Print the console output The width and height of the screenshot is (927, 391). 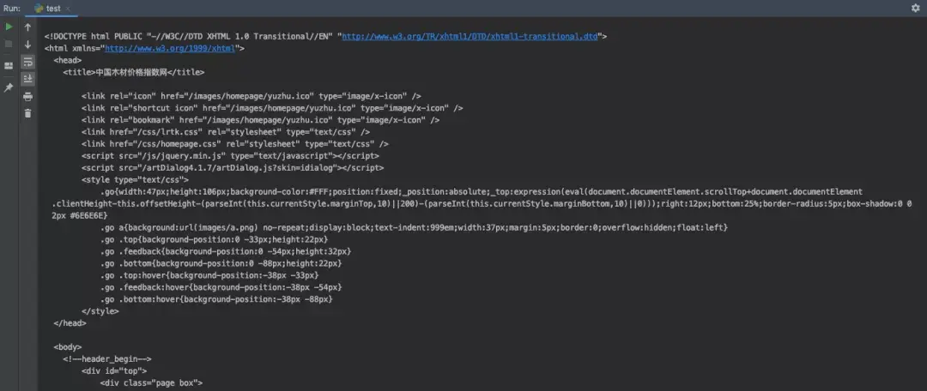[27, 96]
